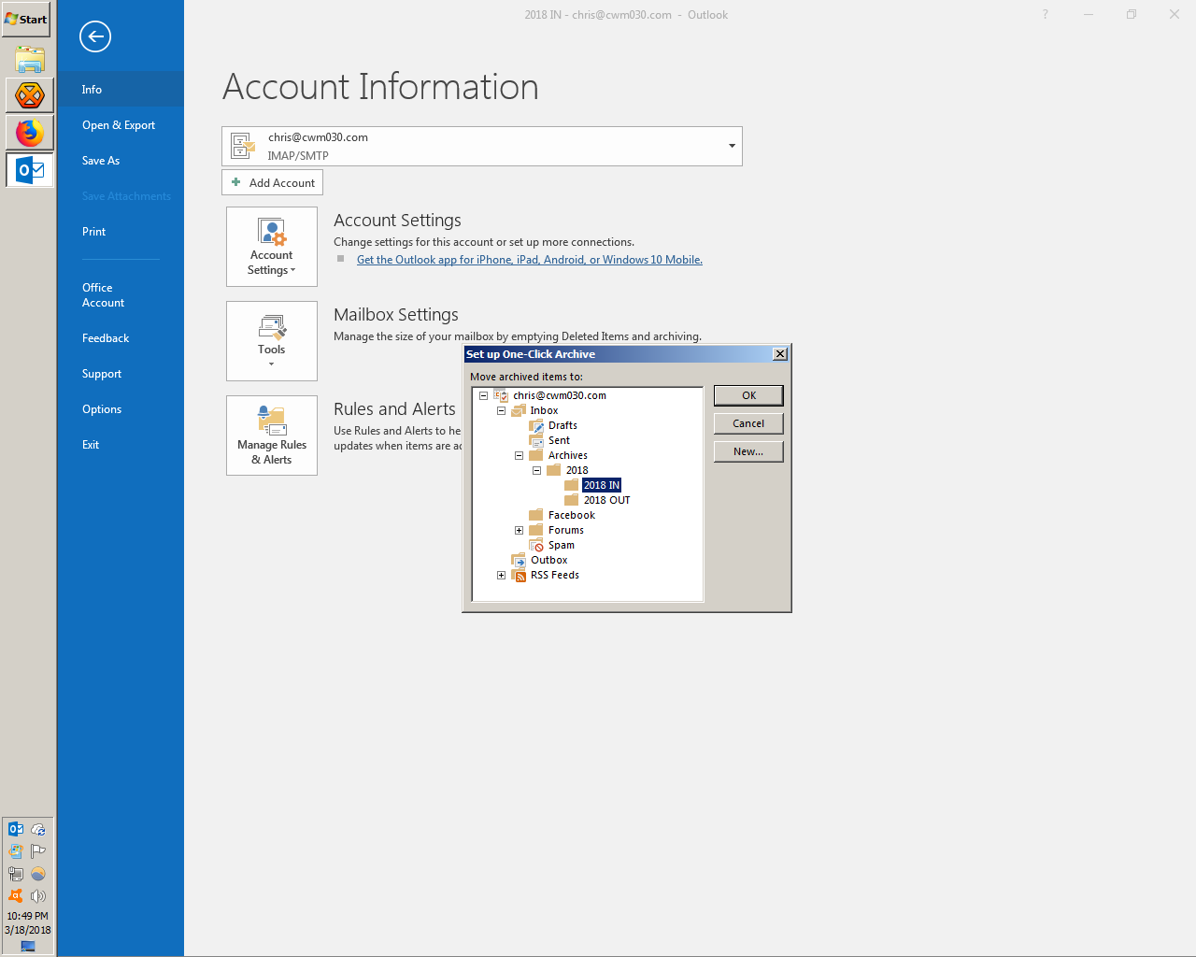
Task: Collapse the Inbox tree node
Action: pos(501,410)
